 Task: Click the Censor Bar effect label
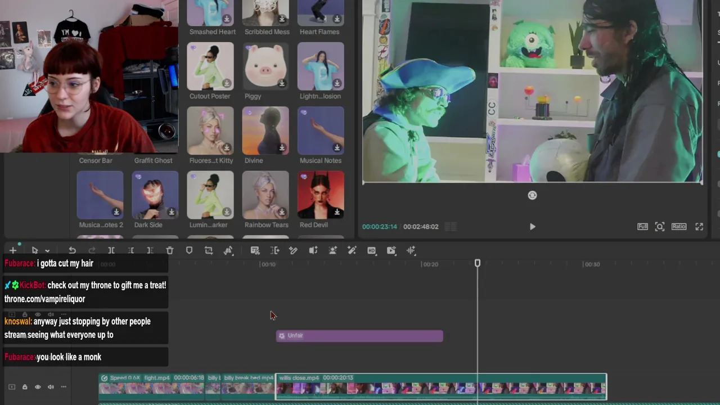(96, 160)
